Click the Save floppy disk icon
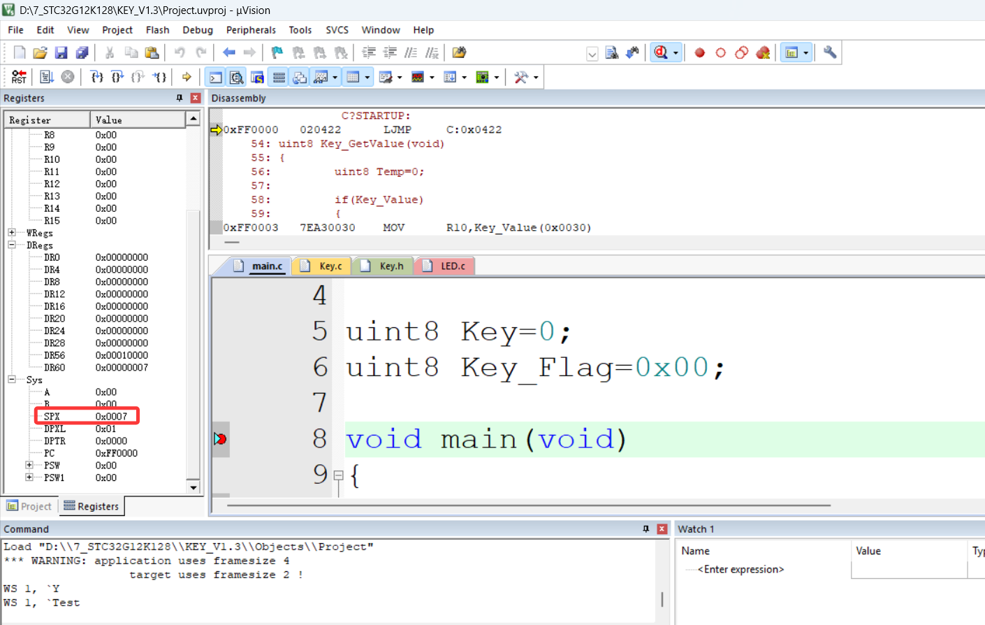The height and width of the screenshot is (625, 985). 61,52
